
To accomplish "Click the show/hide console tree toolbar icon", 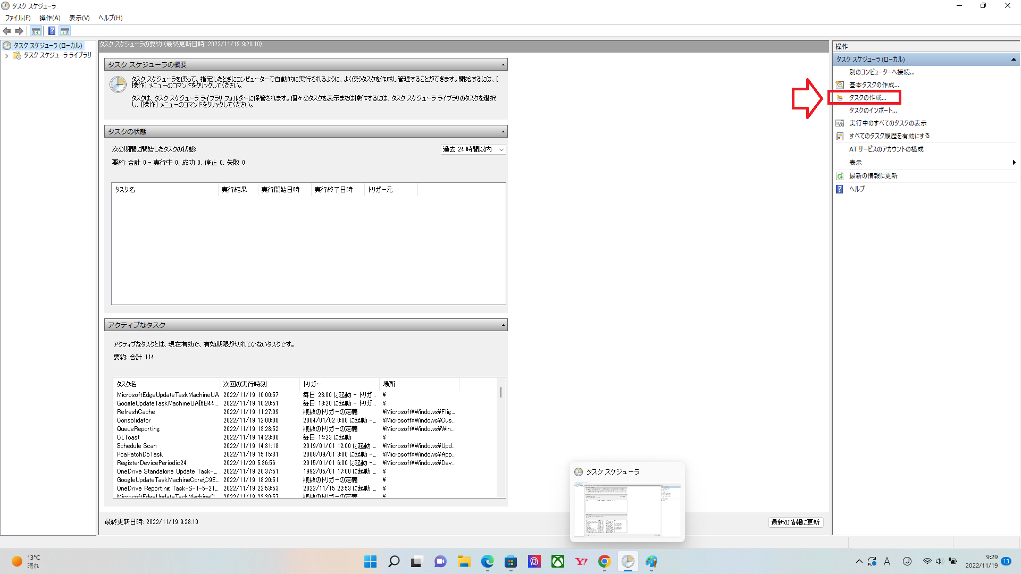I will pyautogui.click(x=36, y=31).
